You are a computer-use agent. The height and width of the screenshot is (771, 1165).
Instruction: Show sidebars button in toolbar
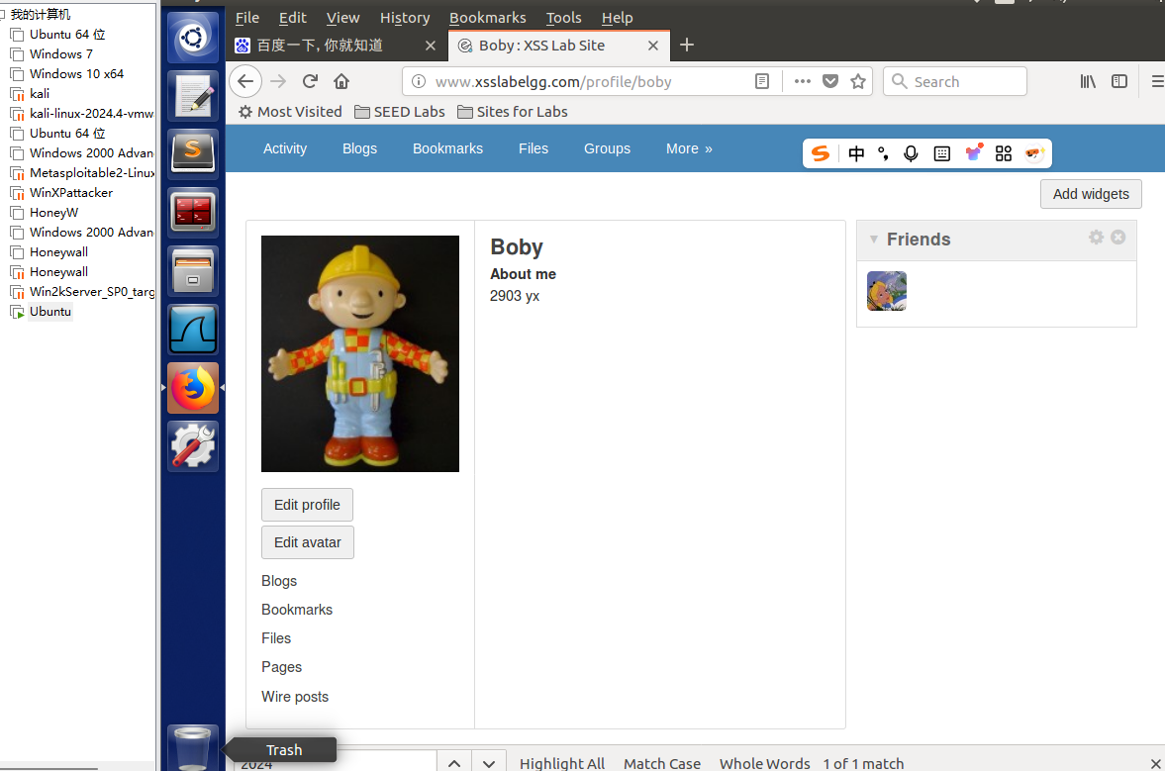tap(1119, 82)
